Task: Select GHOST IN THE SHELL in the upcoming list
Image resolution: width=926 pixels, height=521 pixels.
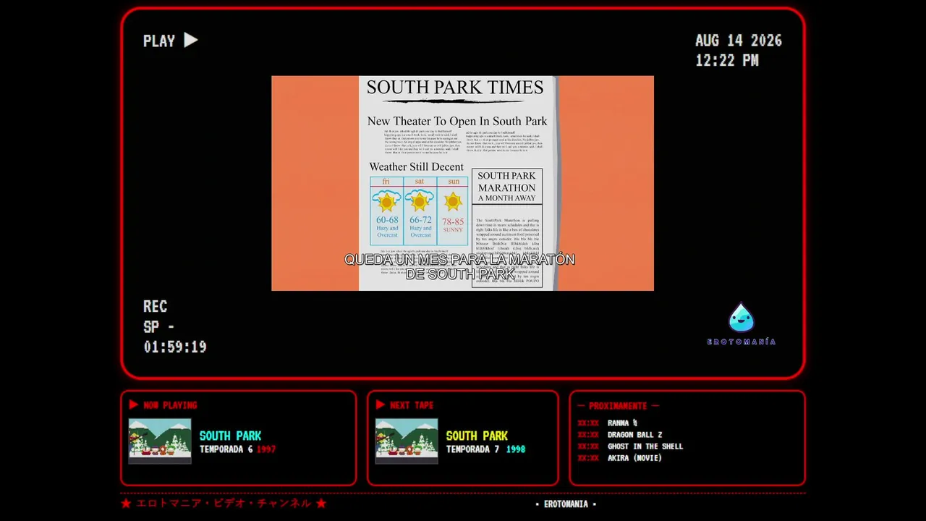Action: (x=645, y=446)
